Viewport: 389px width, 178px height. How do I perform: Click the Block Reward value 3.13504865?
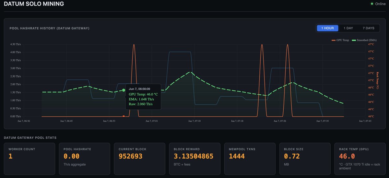click(194, 157)
